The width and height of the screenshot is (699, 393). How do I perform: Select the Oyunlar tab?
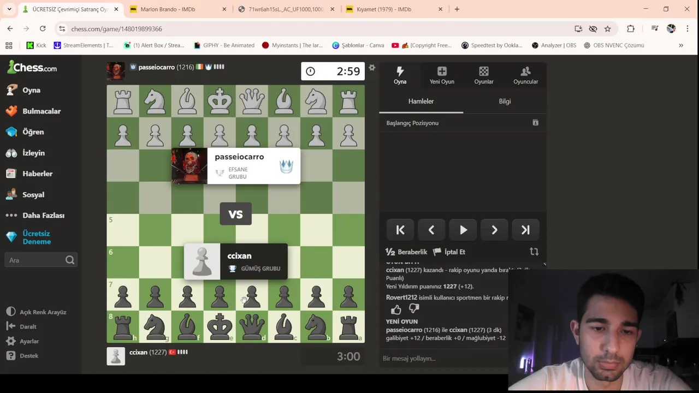tap(483, 75)
